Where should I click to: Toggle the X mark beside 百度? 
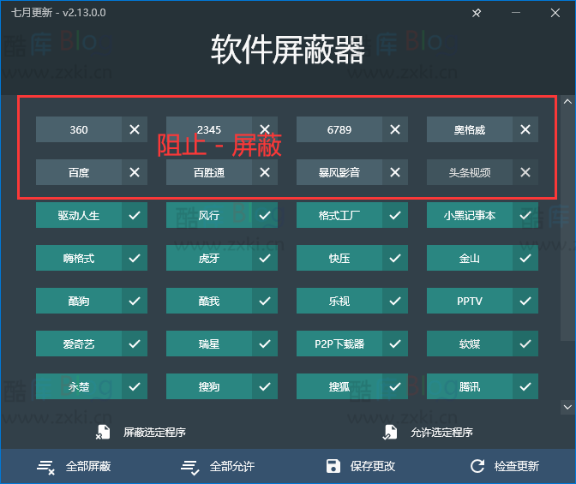coord(135,172)
